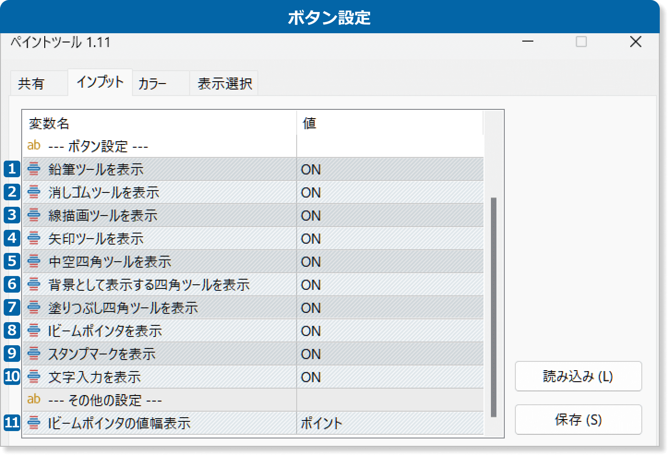Click the icon next to 矢印ツールを表示

(x=34, y=239)
